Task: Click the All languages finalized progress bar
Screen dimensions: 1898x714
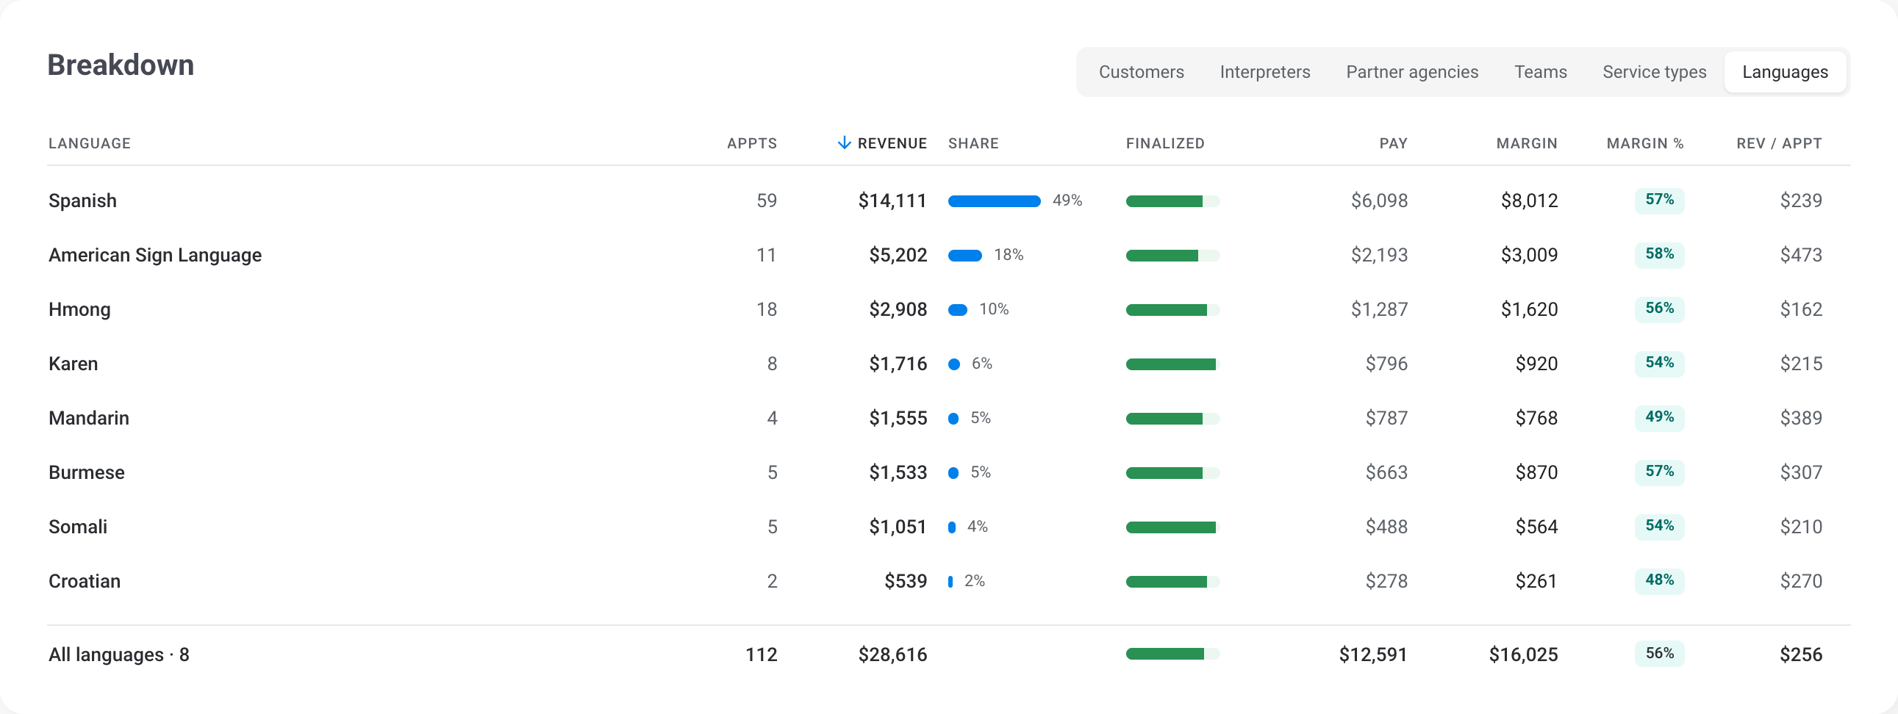Action: pos(1172,654)
